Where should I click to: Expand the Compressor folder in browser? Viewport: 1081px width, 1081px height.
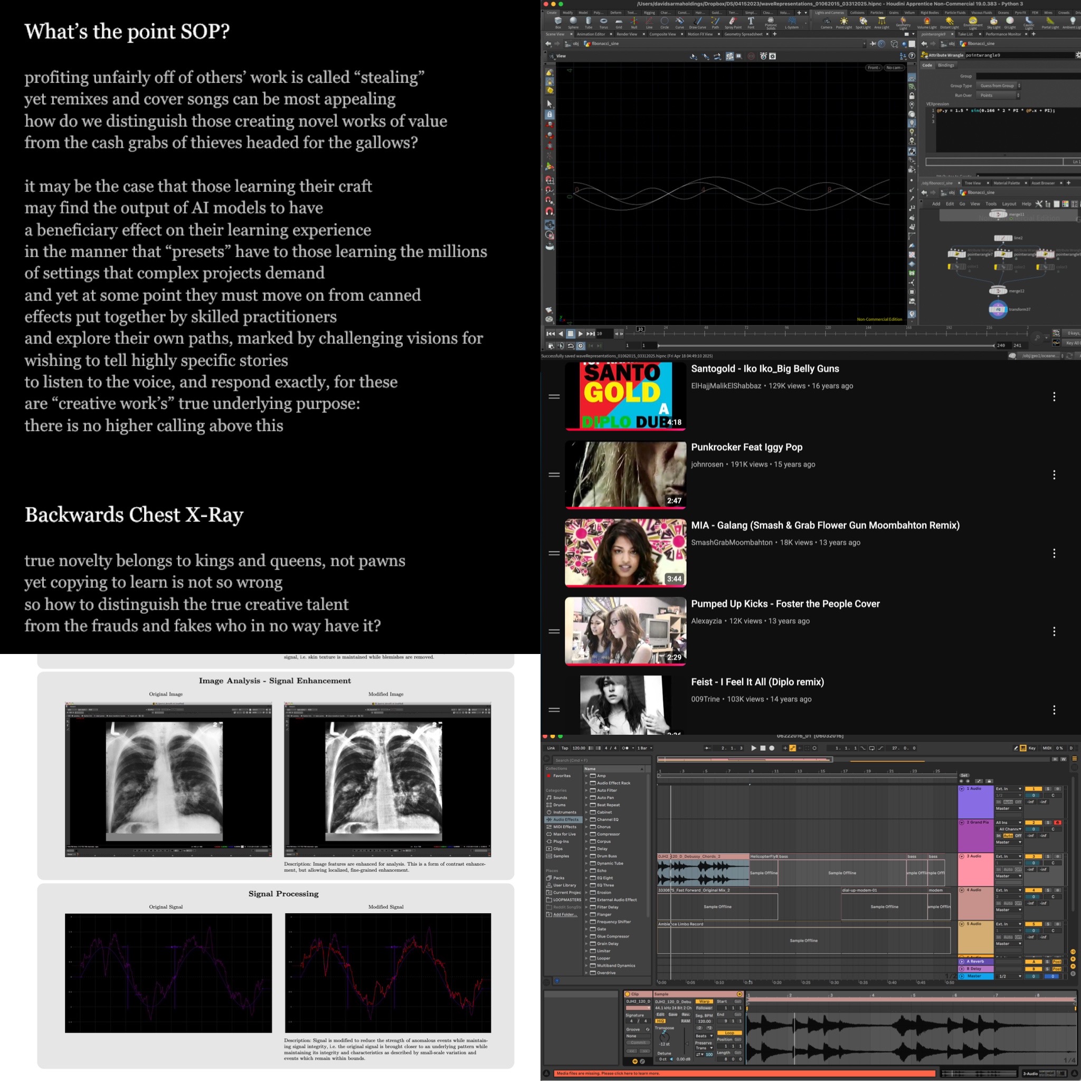click(x=586, y=835)
